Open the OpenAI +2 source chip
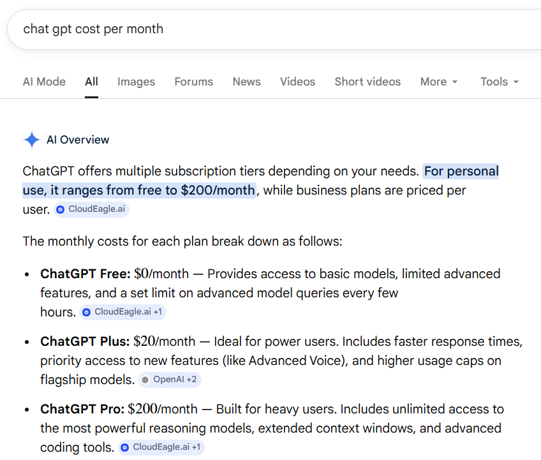 170,380
